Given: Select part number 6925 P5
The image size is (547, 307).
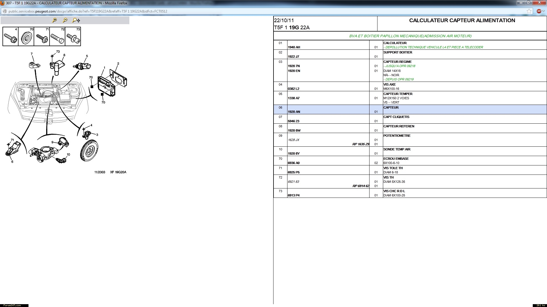Looking at the screenshot, I should click(x=294, y=172).
